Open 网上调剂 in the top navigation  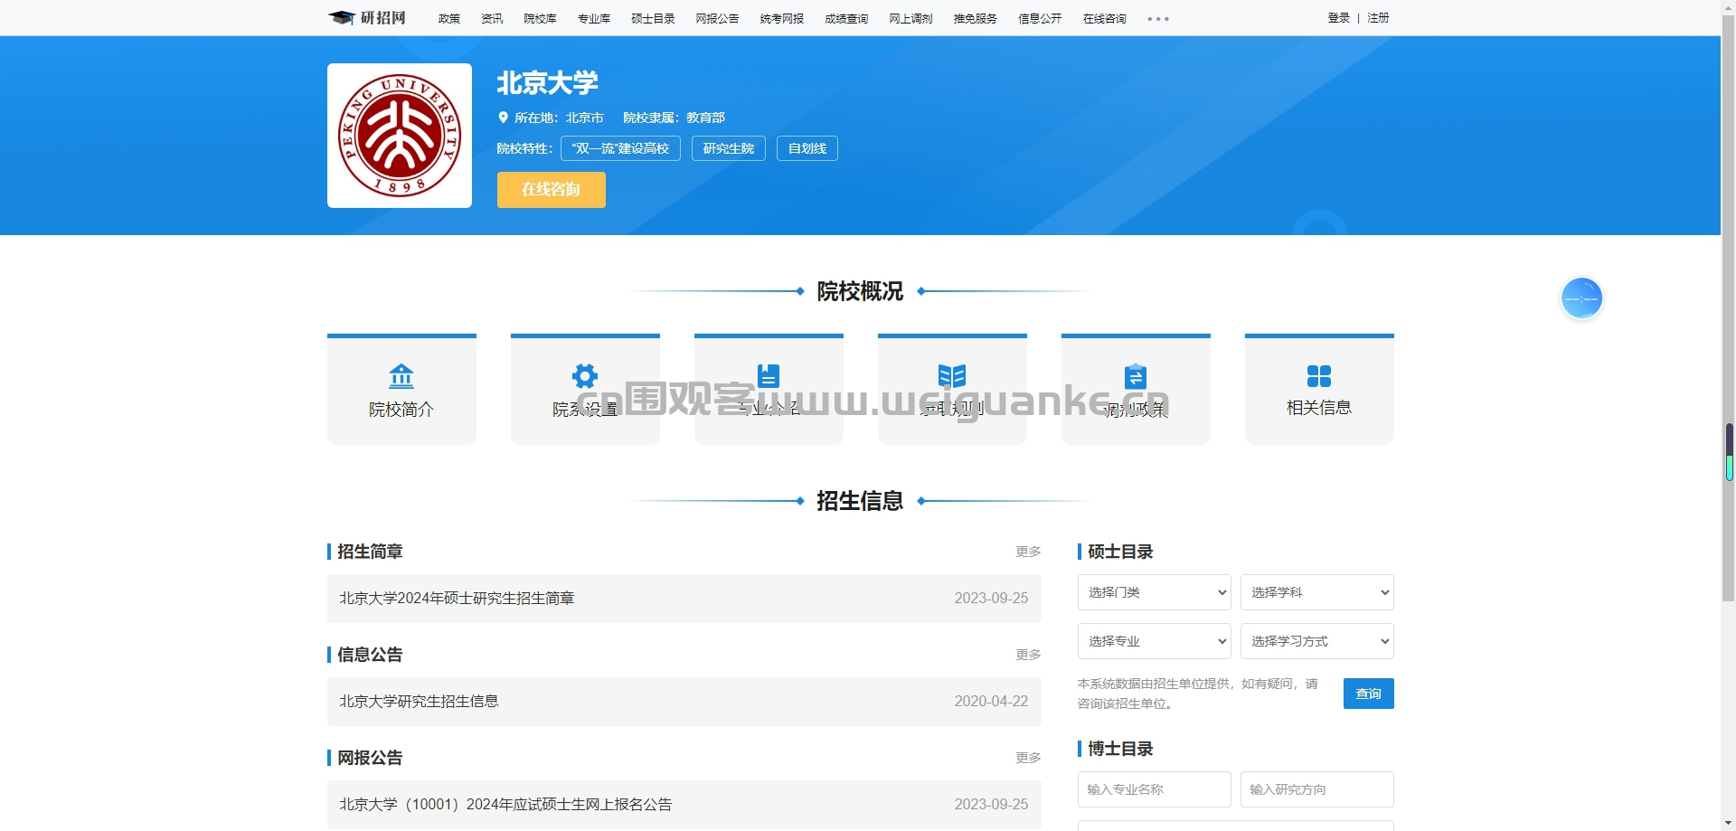click(x=910, y=18)
